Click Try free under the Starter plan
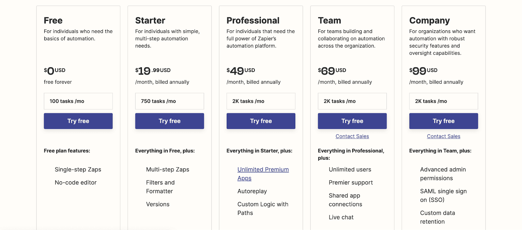522x230 pixels. 169,121
